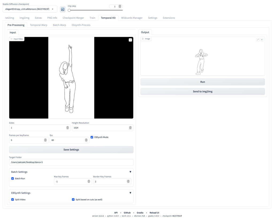
Task: Click the edit pencil icon on output image
Action: click(x=258, y=40)
